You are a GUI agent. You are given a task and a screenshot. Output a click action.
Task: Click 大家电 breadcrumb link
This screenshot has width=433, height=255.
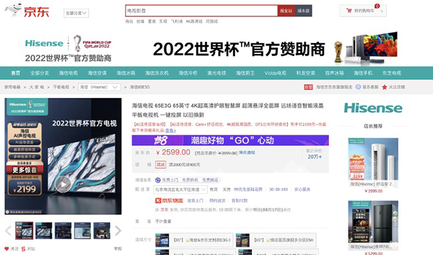pyautogui.click(x=37, y=87)
